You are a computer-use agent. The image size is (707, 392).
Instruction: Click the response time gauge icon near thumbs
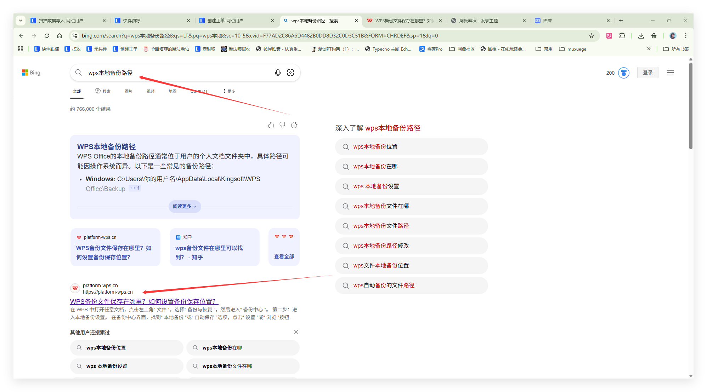pyautogui.click(x=294, y=125)
